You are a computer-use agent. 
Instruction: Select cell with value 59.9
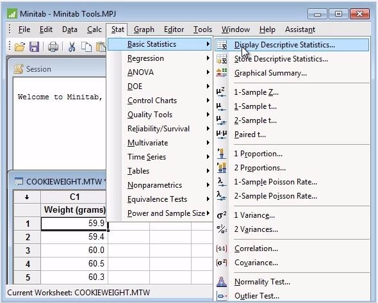pyautogui.click(x=74, y=224)
